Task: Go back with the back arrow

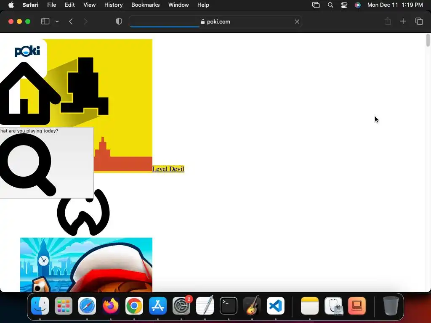Action: pyautogui.click(x=71, y=21)
